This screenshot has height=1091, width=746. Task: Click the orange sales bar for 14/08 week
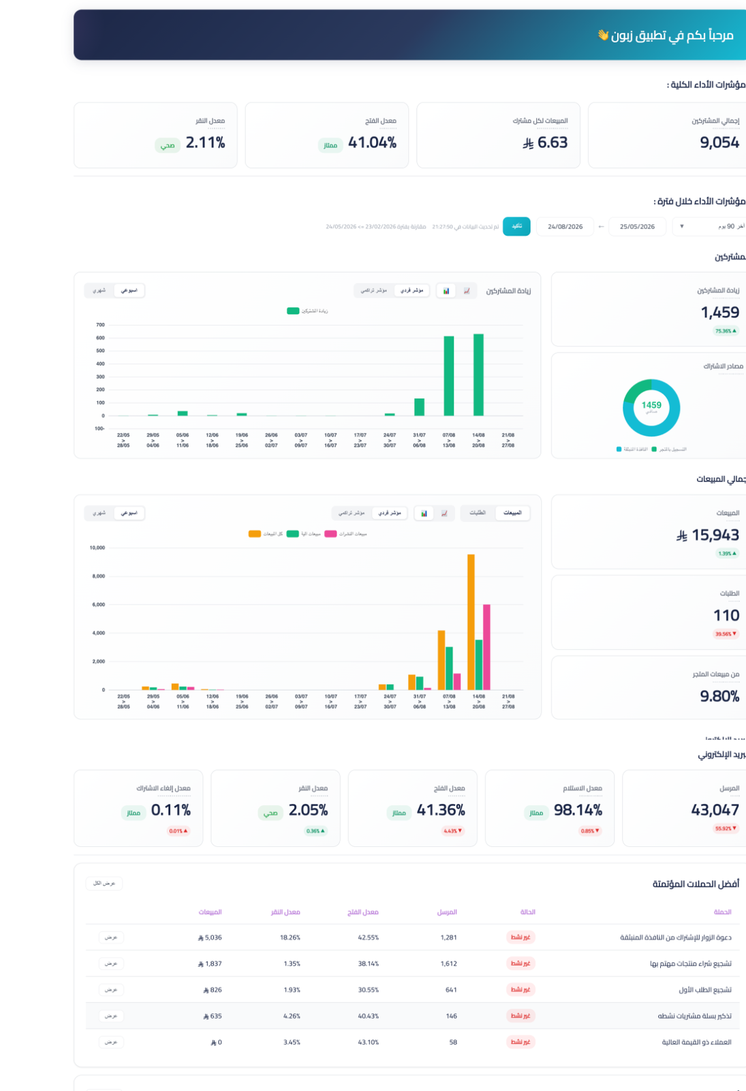(471, 622)
